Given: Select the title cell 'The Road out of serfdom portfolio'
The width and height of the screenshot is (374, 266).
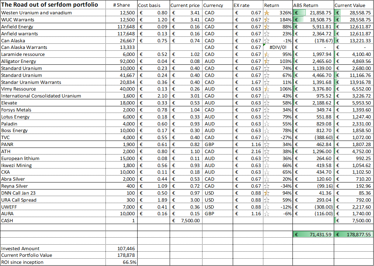Looking at the screenshot, I should (x=53, y=5).
